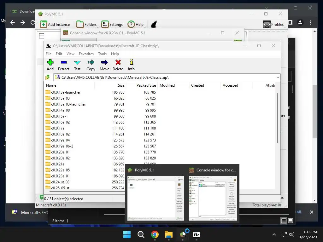Expand the 7-Zip address path dropdown
The image size is (323, 242).
[278, 78]
